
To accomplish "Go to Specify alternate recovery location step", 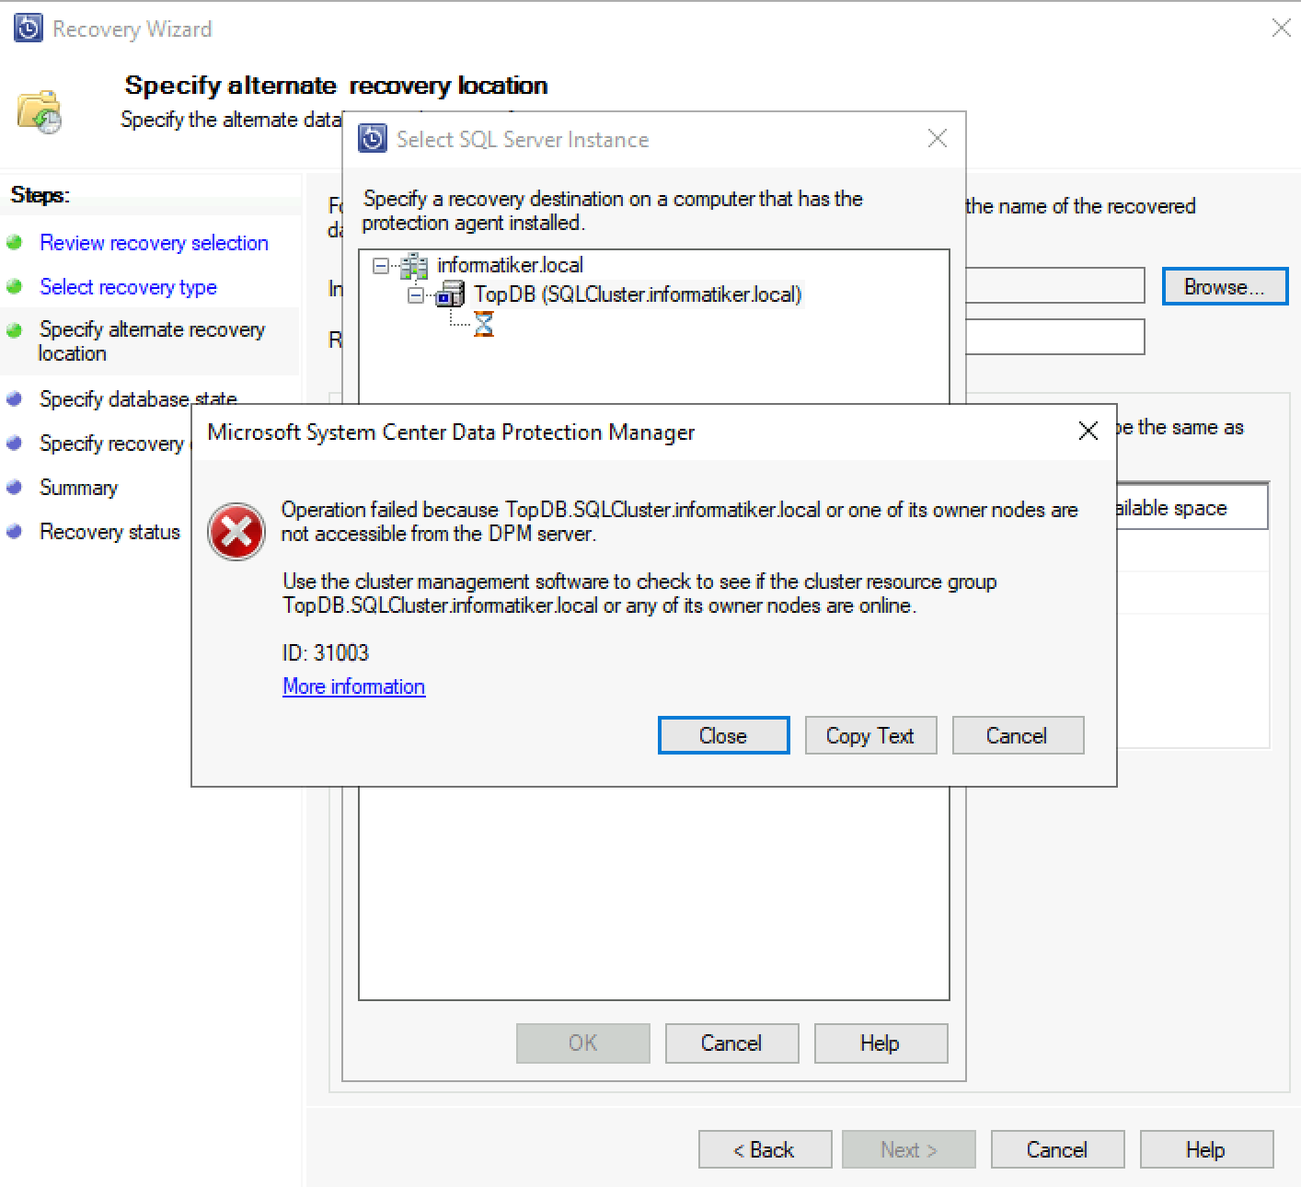I will tap(152, 341).
